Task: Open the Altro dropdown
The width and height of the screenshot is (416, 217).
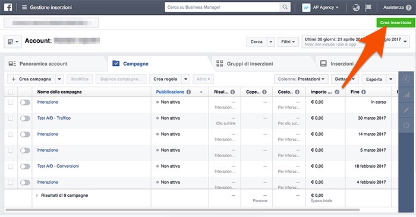Action: tap(203, 79)
